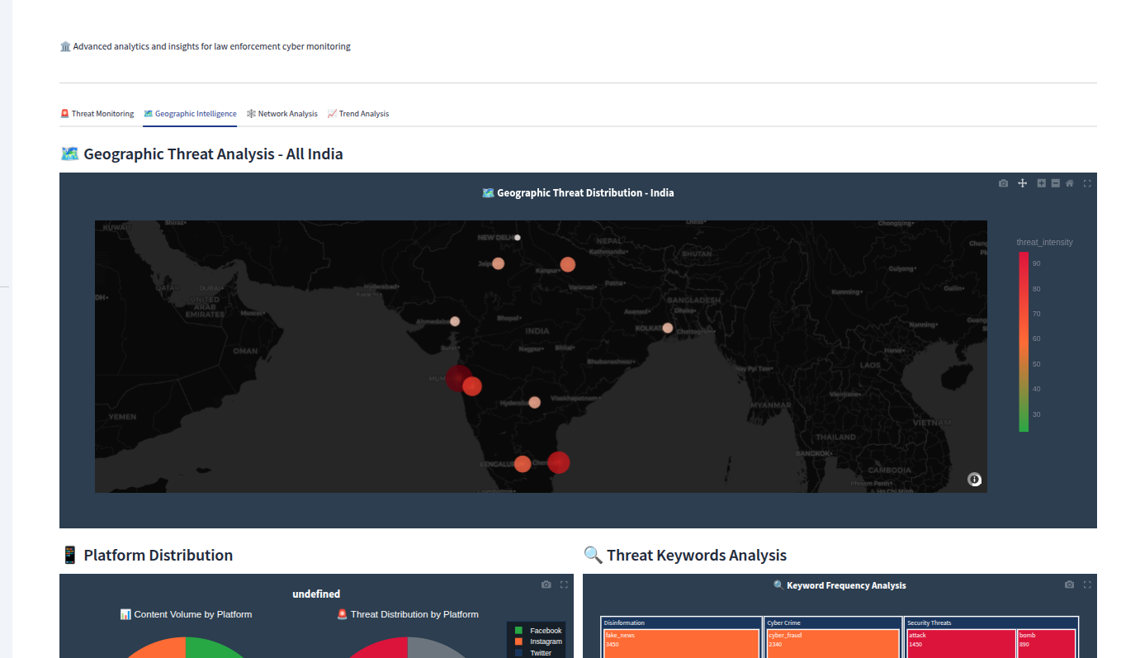Click the New Delhi small white marker

[x=518, y=238]
